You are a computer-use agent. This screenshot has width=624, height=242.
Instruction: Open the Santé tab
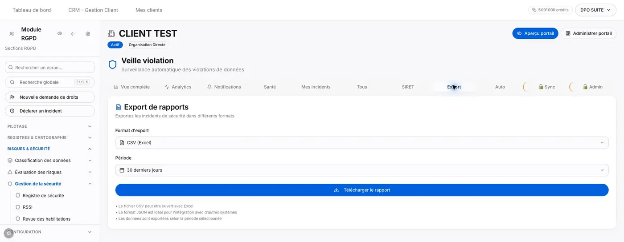click(x=270, y=87)
